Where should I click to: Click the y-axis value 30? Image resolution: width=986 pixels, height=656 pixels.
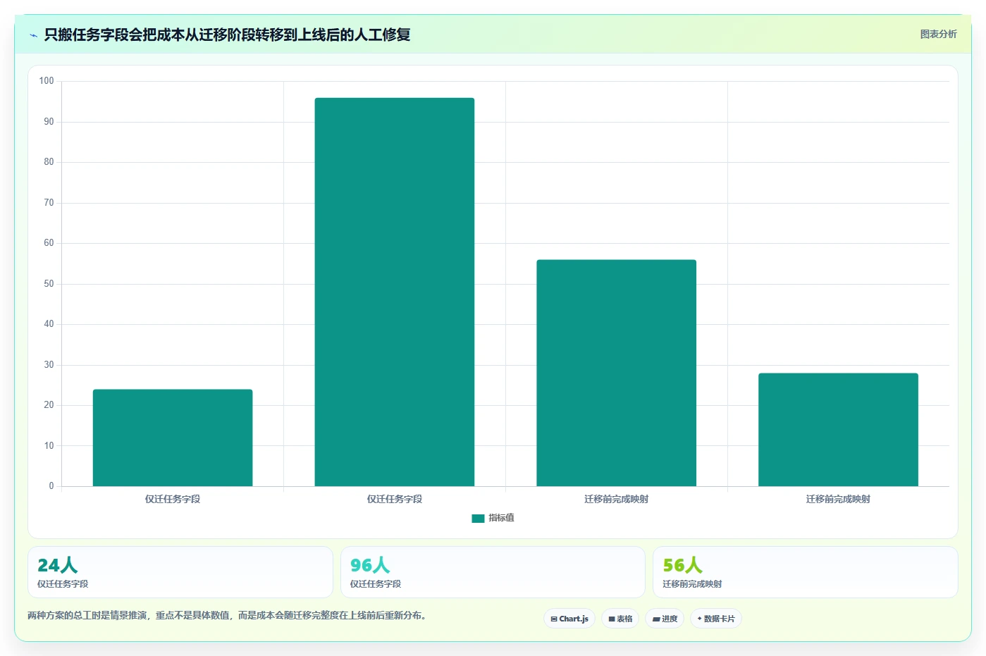pyautogui.click(x=49, y=365)
